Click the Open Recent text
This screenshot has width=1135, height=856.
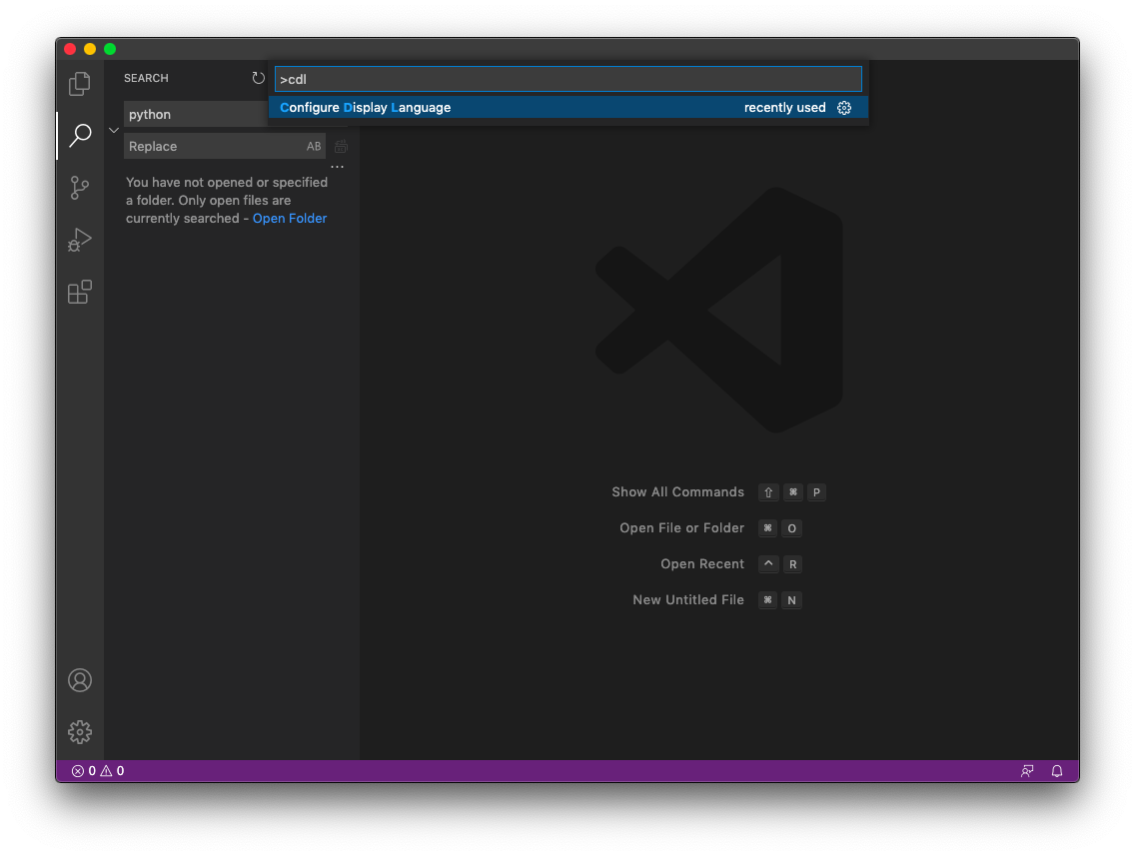(702, 563)
